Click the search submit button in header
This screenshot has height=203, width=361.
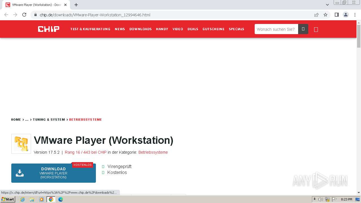tap(303, 29)
